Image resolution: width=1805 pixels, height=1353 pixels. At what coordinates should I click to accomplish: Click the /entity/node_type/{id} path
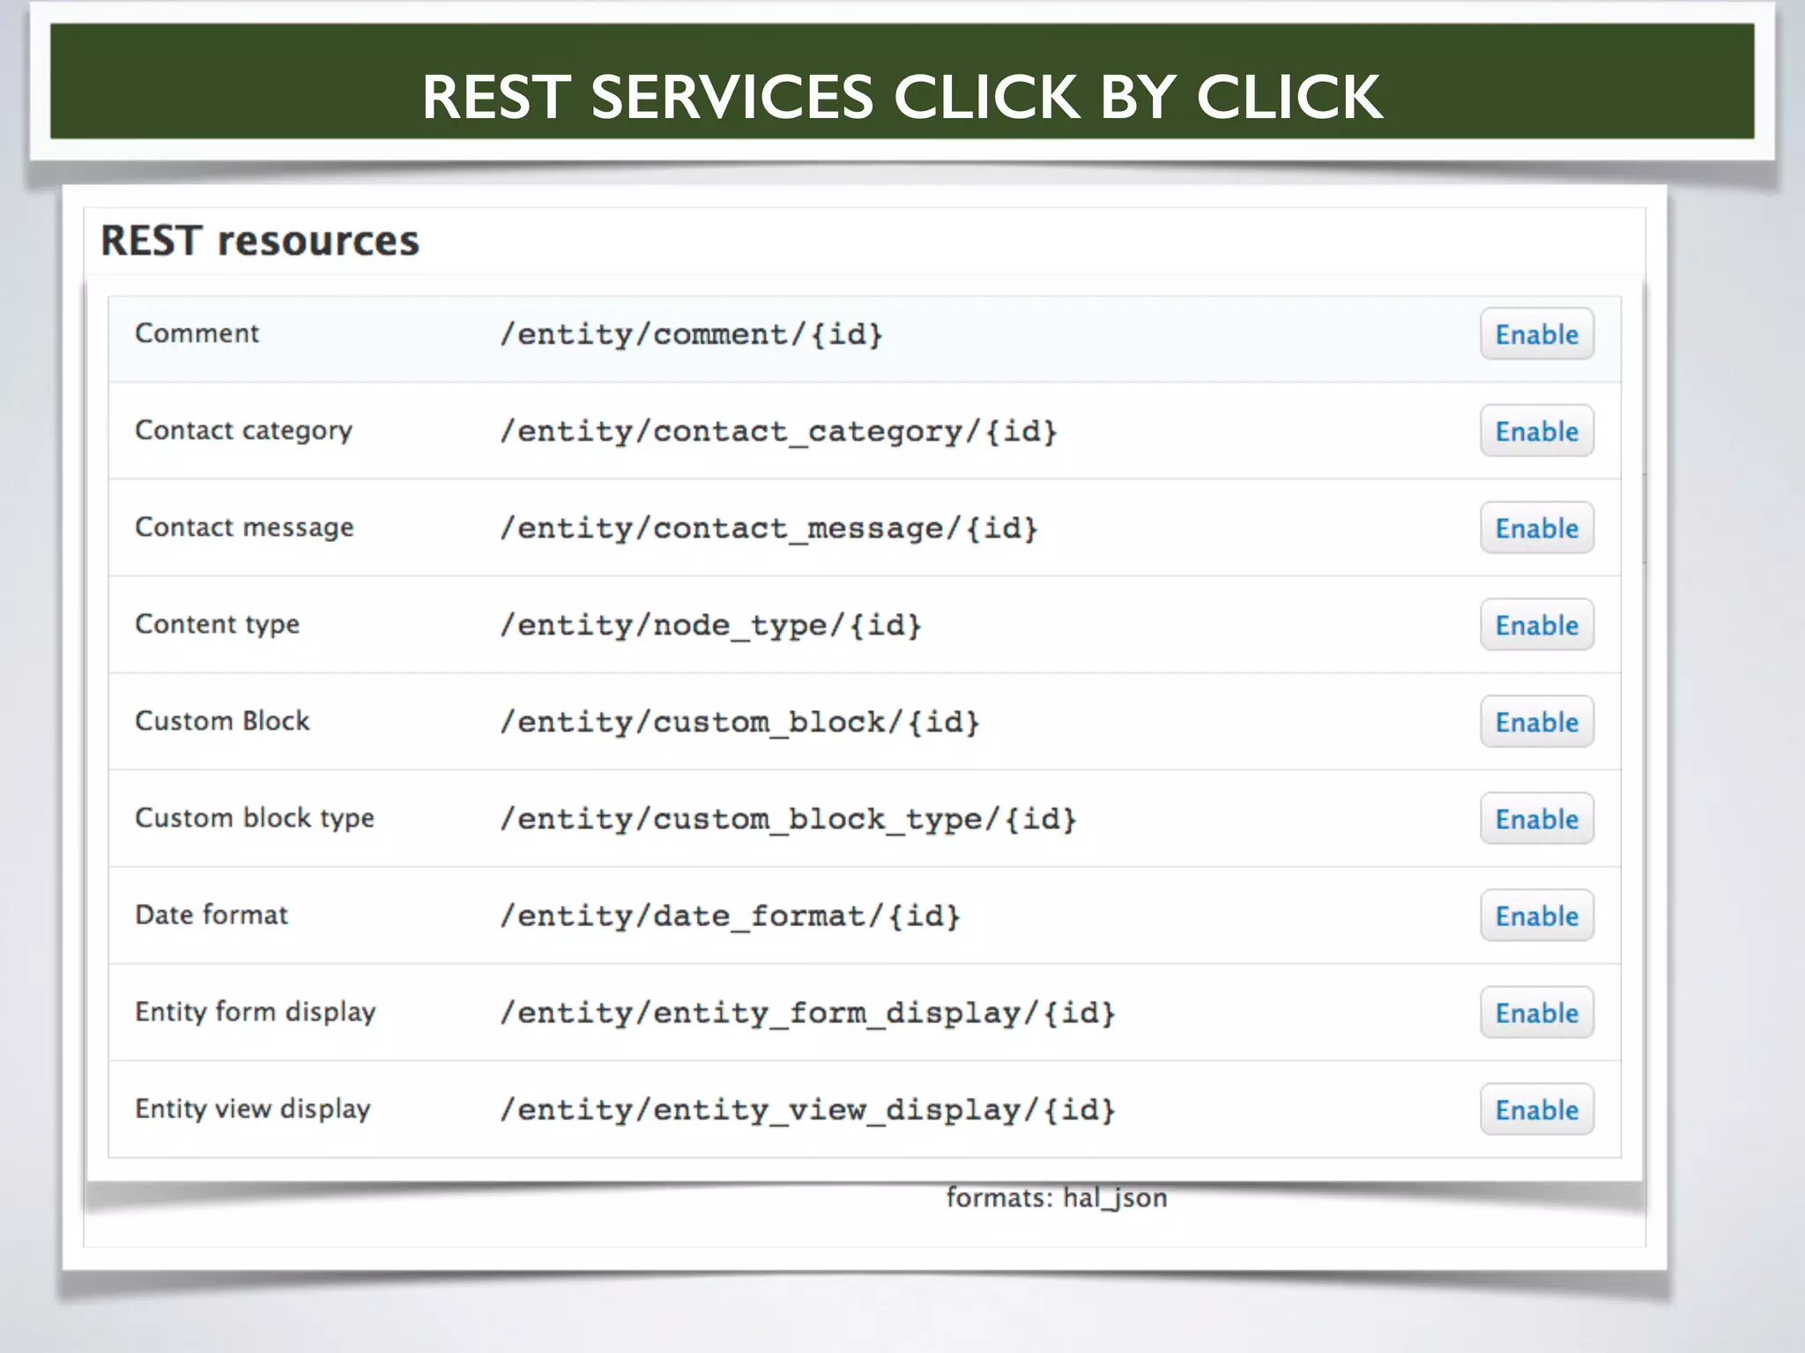click(710, 625)
